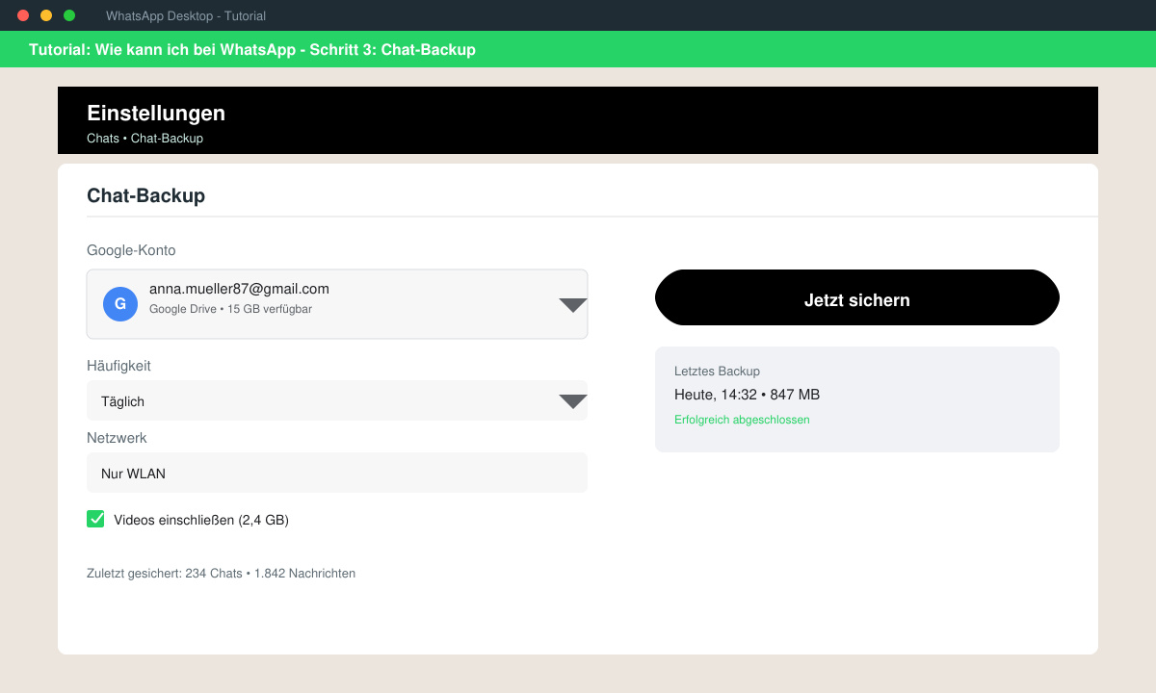Select the Nur WLAN network field
The image size is (1156, 693).
pos(337,473)
